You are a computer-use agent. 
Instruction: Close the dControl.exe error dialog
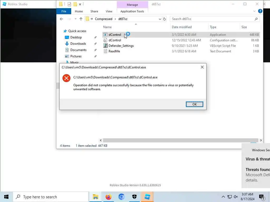(202, 67)
